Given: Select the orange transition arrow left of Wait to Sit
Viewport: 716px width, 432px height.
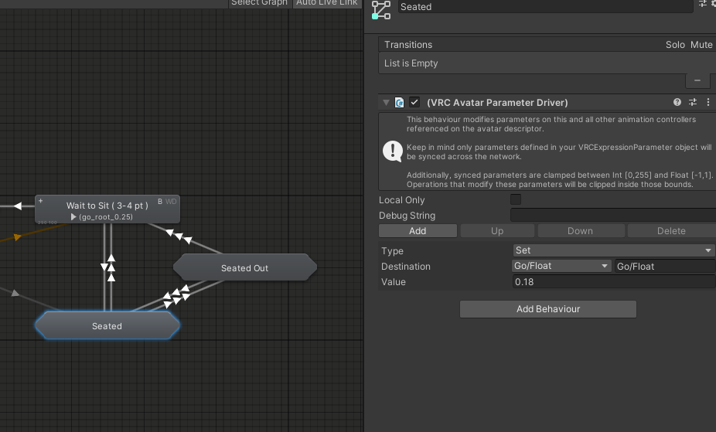Looking at the screenshot, I should click(17, 236).
